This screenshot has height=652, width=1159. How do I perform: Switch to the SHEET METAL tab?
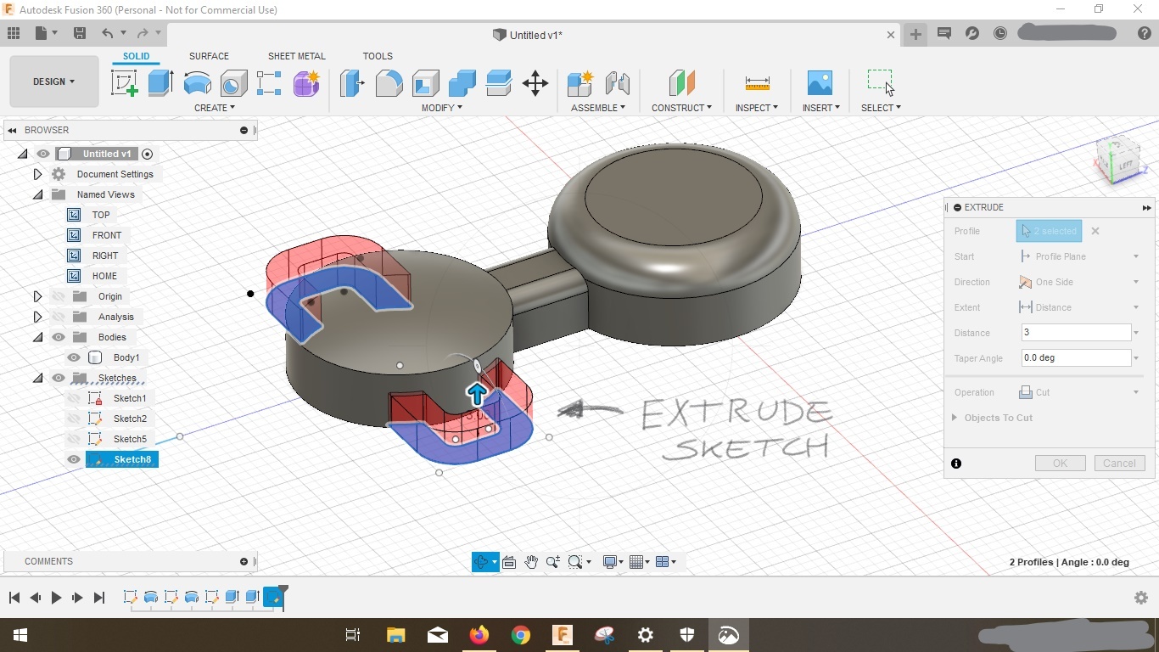[297, 56]
